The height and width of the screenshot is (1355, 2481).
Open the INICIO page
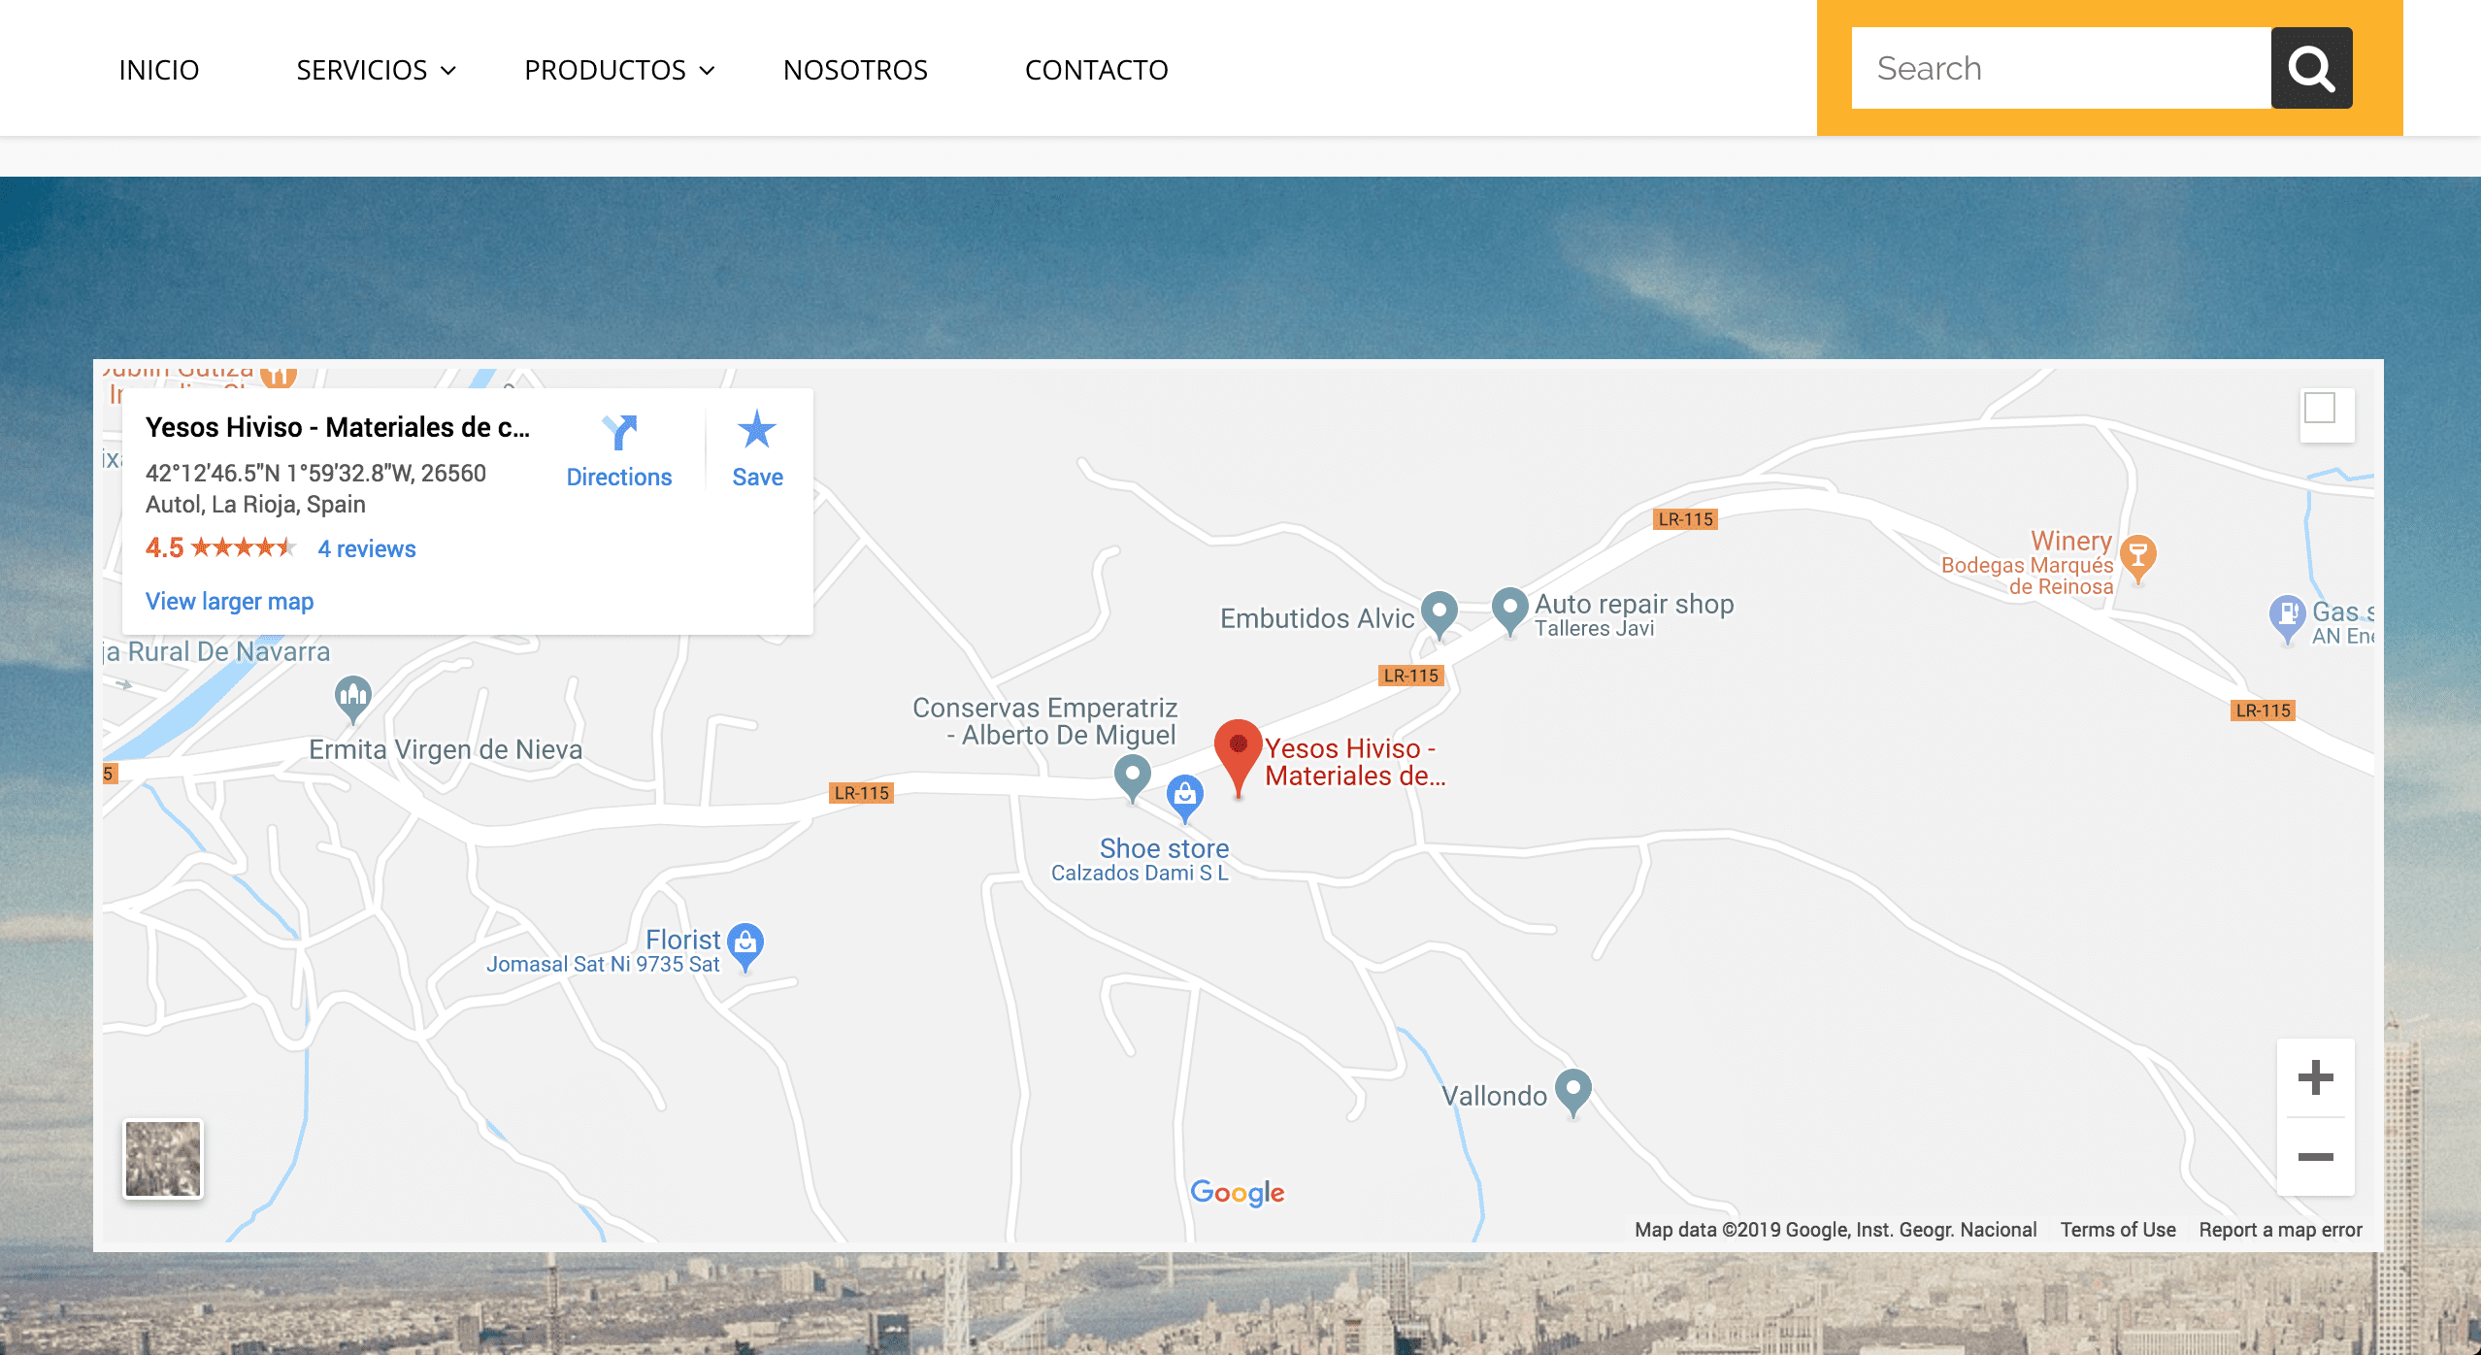(158, 70)
